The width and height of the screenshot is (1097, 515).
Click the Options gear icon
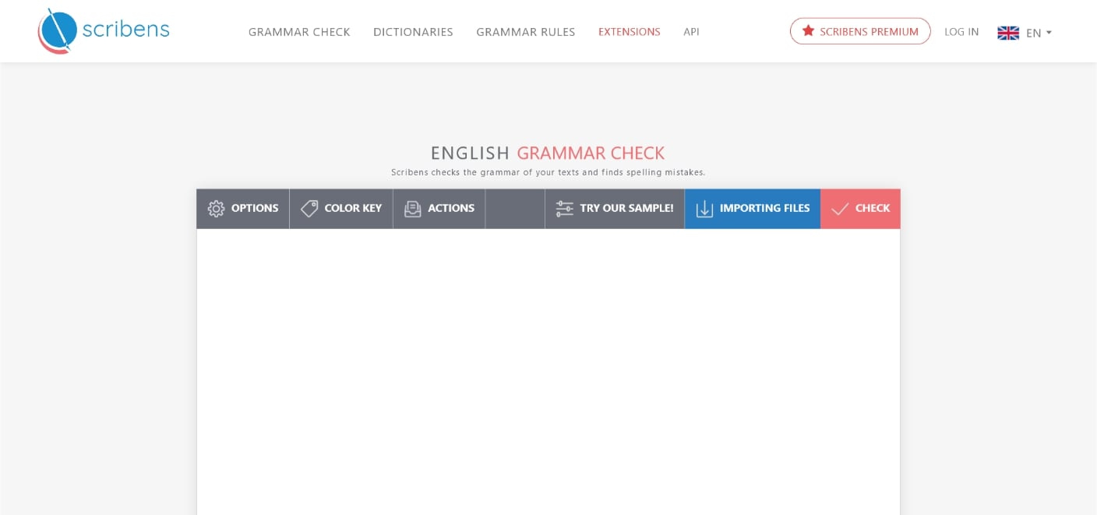[216, 209]
